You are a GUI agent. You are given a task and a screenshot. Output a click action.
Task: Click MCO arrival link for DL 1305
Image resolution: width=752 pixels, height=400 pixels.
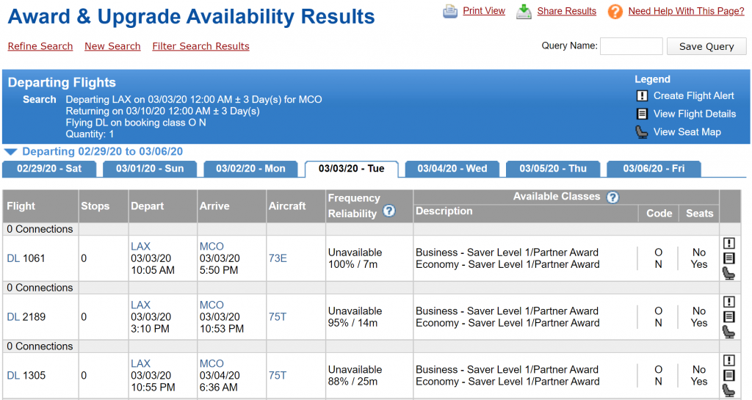(x=211, y=363)
